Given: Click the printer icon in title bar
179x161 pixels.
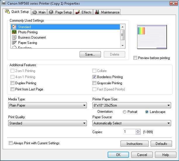Looking at the screenshot, I should [4, 4].
